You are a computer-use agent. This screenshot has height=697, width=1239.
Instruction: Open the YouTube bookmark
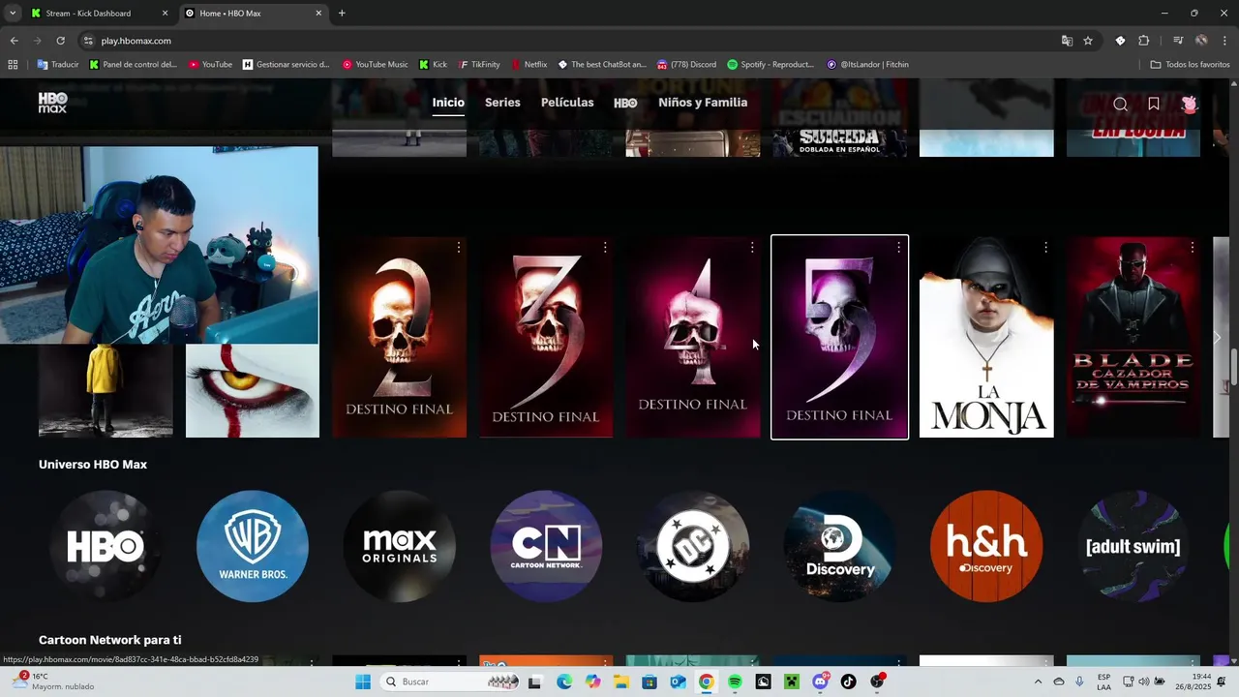210,65
